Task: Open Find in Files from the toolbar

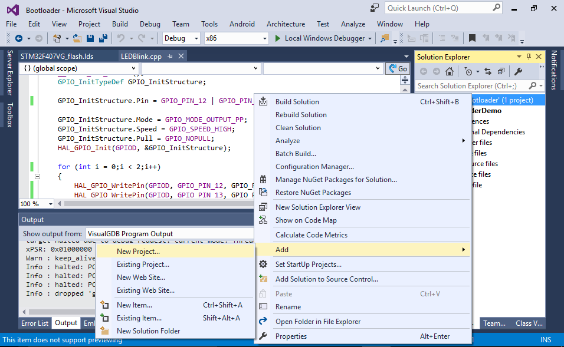Action: coord(385,38)
